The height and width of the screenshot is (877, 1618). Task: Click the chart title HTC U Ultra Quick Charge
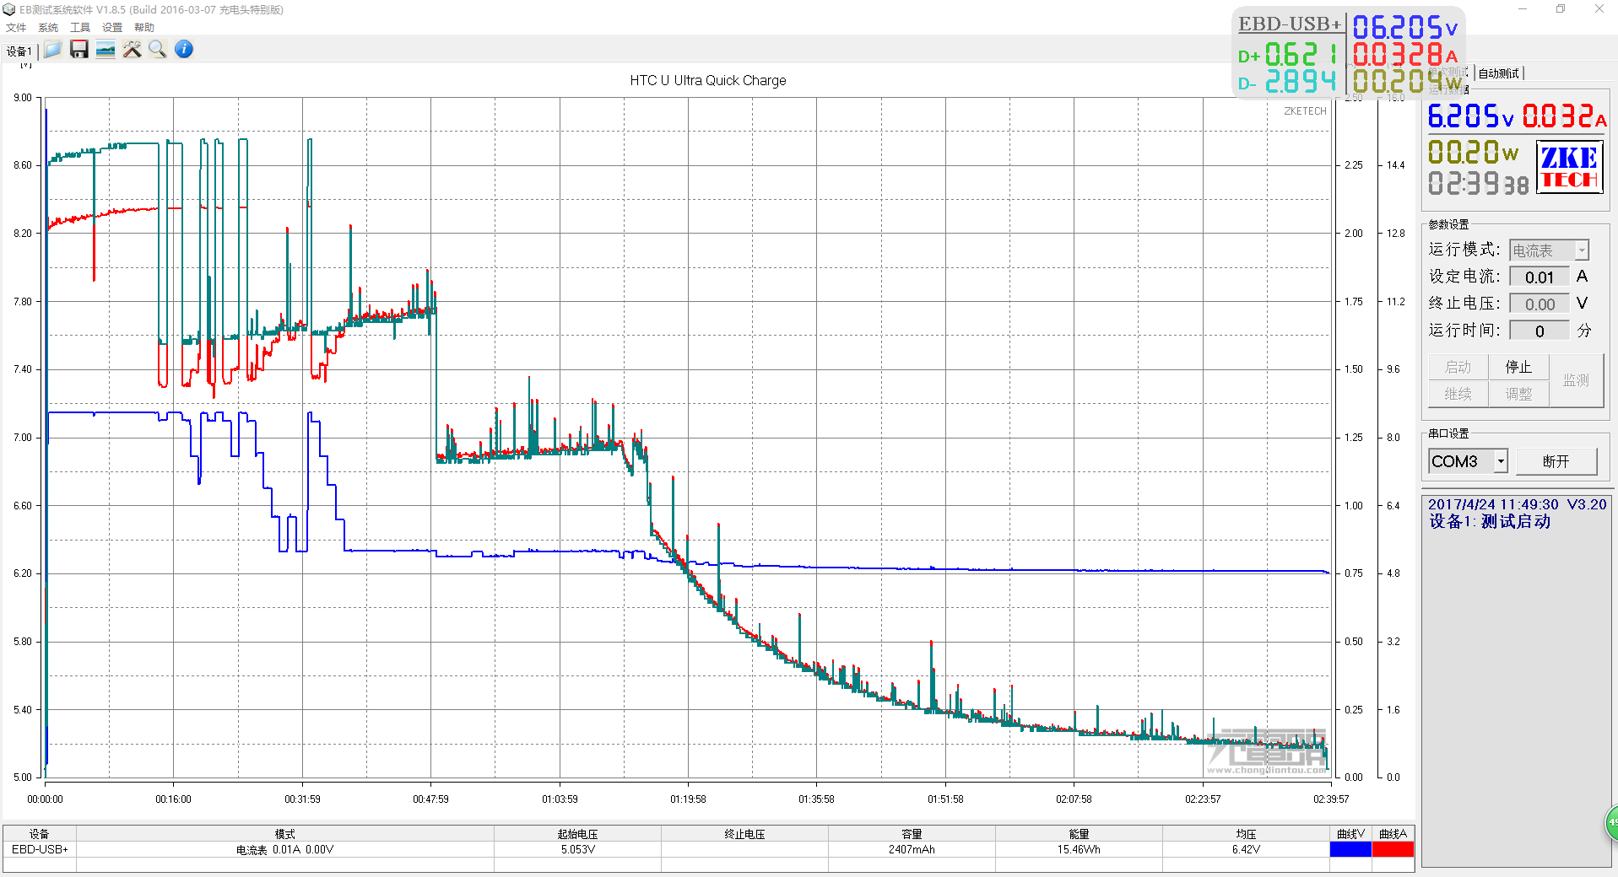coord(708,80)
